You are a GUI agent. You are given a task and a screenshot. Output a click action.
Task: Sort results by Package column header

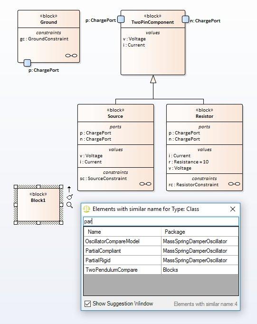[x=200, y=232]
